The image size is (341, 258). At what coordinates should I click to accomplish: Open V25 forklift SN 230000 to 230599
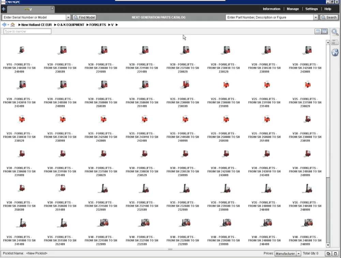[x=183, y=94]
